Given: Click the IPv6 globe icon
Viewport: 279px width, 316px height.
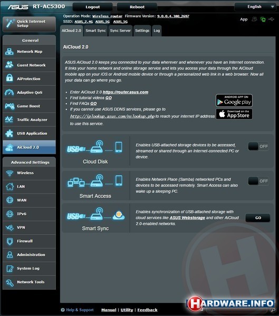Looking at the screenshot, I should point(9,214).
